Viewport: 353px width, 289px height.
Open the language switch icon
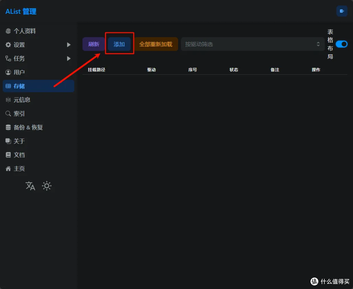pyautogui.click(x=30, y=186)
